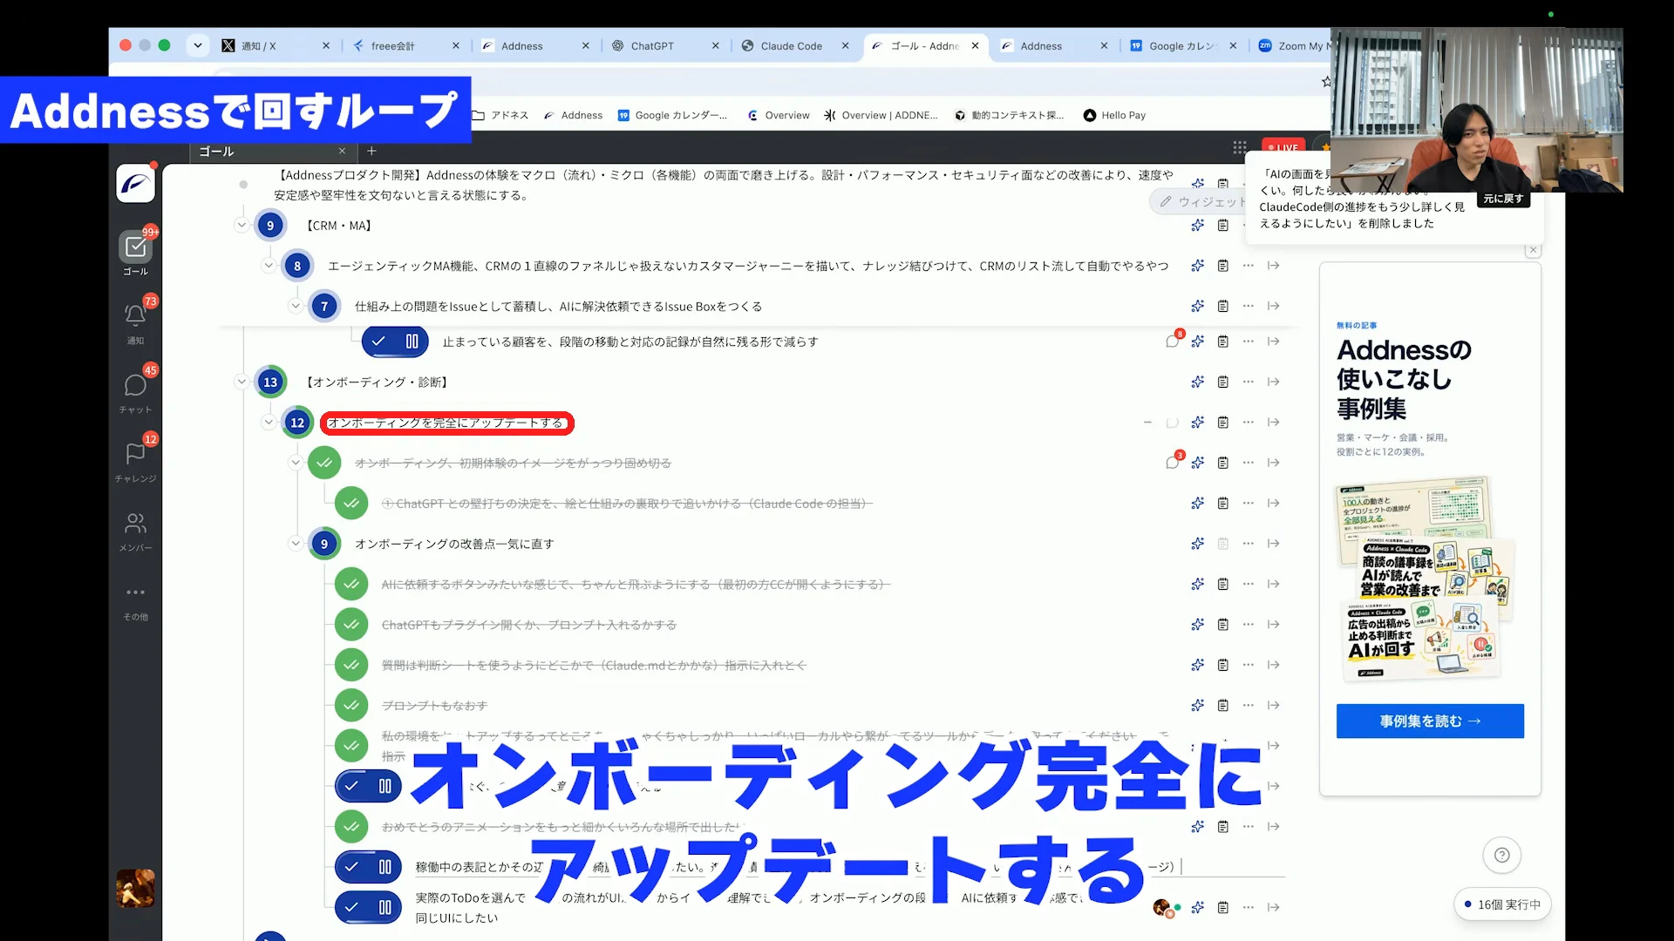The width and height of the screenshot is (1674, 941).
Task: Collapse エージェンティックMA機能 tree node
Action: (x=269, y=266)
